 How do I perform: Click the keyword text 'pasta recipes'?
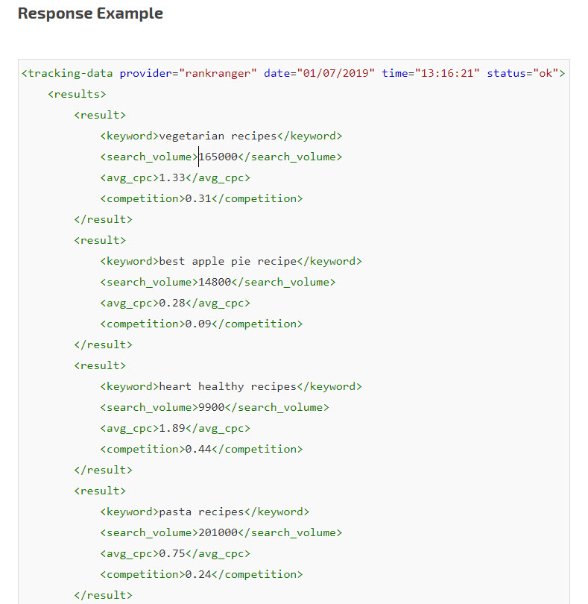201,512
